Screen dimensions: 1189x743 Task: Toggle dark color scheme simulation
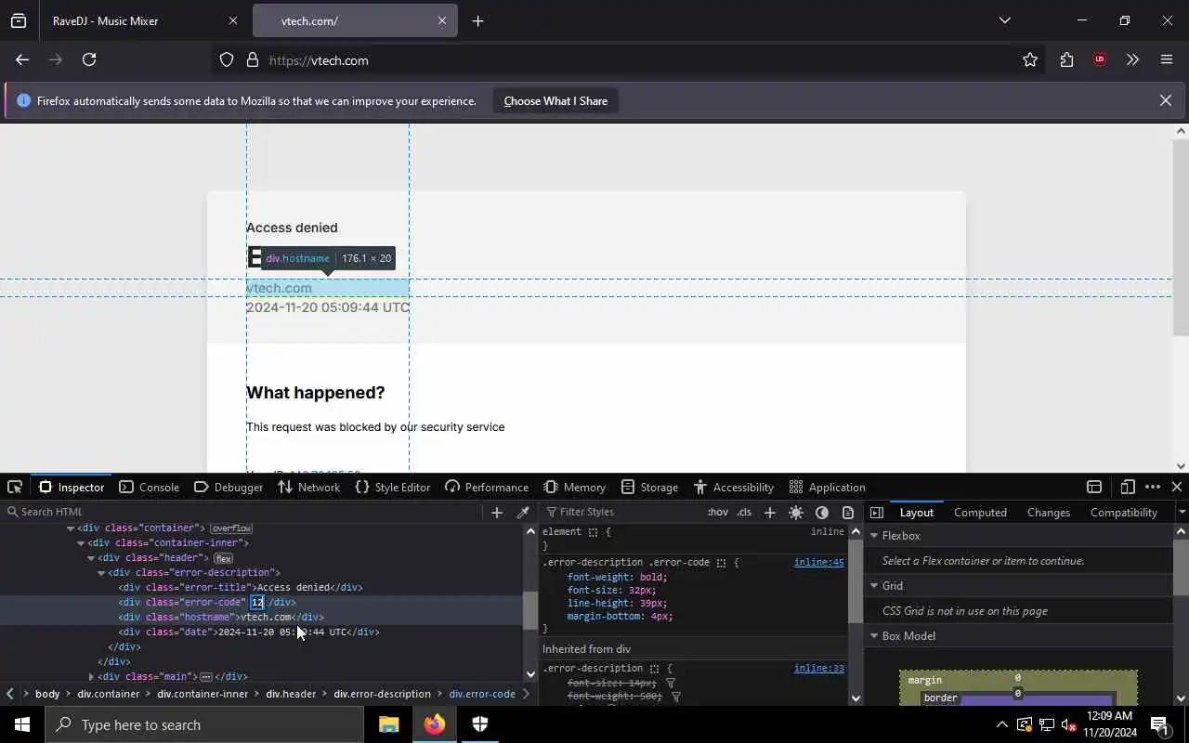click(x=822, y=512)
